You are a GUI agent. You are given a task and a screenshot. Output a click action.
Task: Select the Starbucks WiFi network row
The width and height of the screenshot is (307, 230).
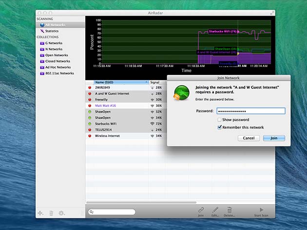(x=126, y=124)
